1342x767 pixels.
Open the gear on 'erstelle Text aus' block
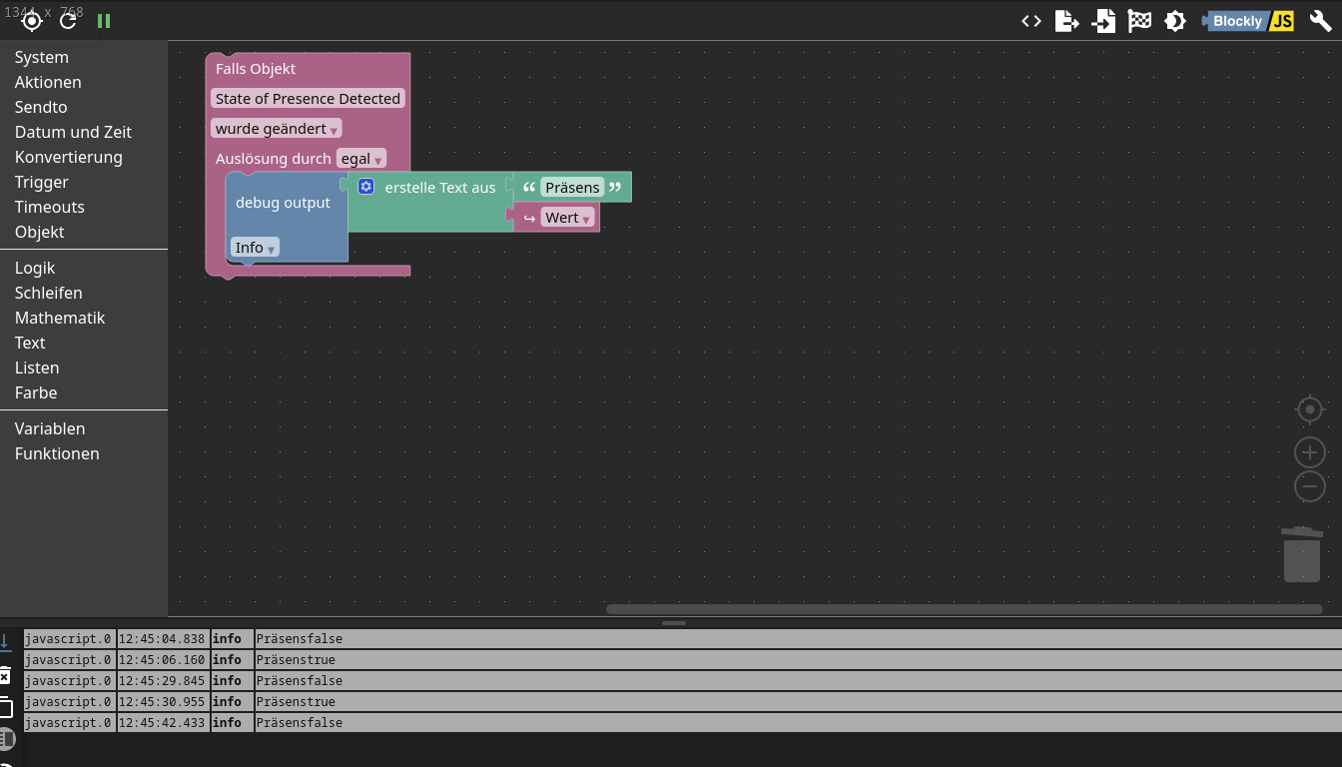[366, 187]
